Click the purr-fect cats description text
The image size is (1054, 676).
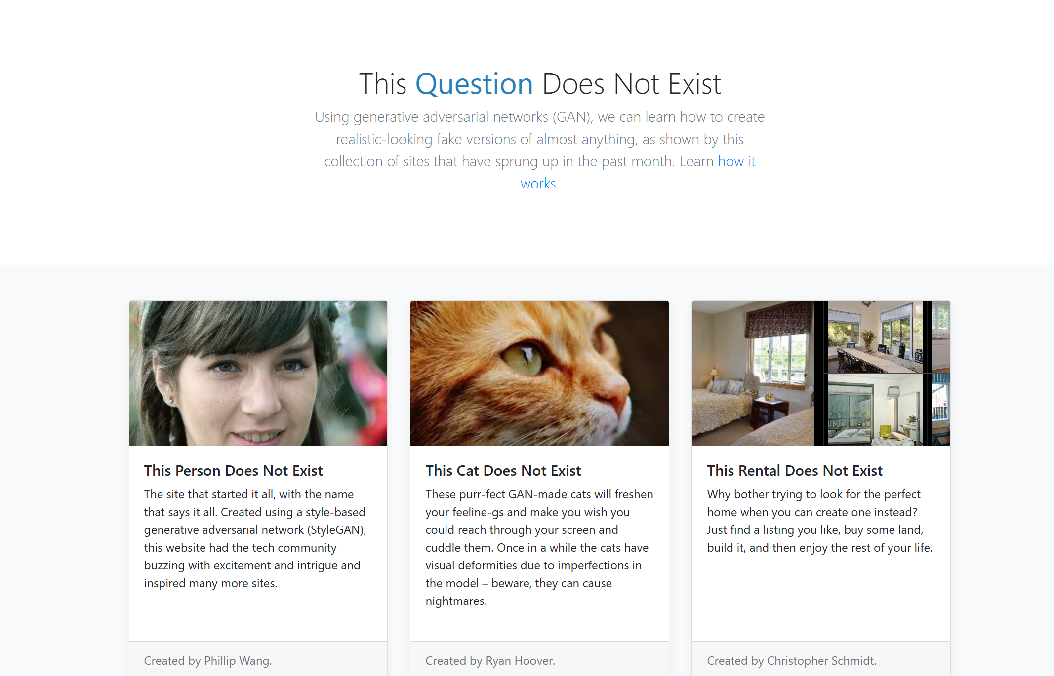point(539,548)
